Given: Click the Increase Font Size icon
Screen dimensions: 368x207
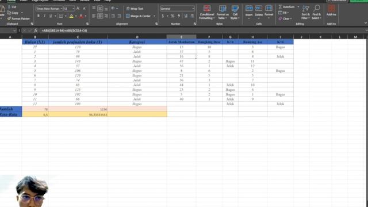Looking at the screenshot, I should click(x=78, y=9).
